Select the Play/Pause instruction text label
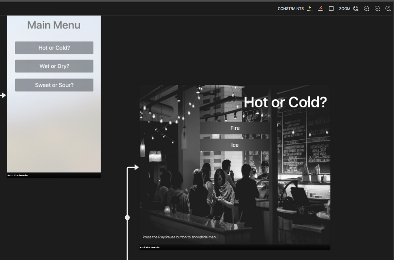 180,237
